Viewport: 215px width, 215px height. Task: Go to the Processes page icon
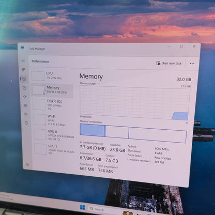coord(24,69)
